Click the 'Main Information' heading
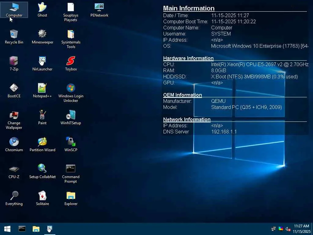 tap(189, 8)
